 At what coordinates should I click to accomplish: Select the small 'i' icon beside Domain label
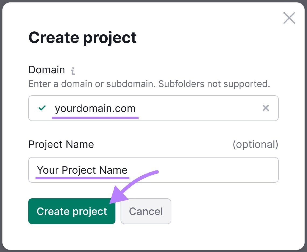pyautogui.click(x=72, y=70)
